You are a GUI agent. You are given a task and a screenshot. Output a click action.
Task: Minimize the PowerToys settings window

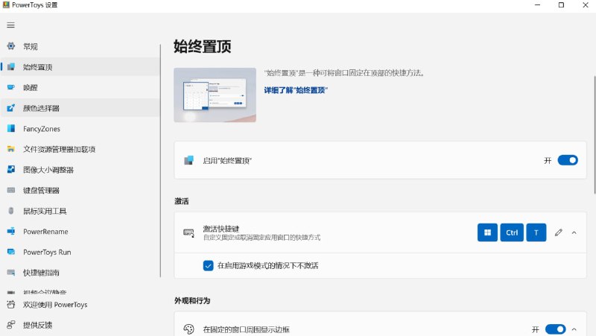tap(537, 5)
